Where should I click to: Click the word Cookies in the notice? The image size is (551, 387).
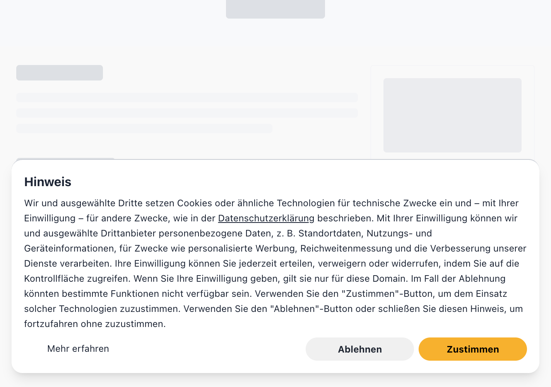pyautogui.click(x=195, y=203)
